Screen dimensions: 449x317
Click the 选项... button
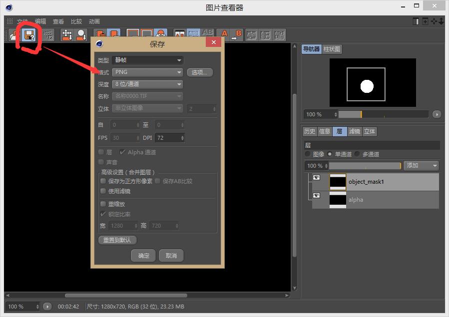(x=200, y=72)
